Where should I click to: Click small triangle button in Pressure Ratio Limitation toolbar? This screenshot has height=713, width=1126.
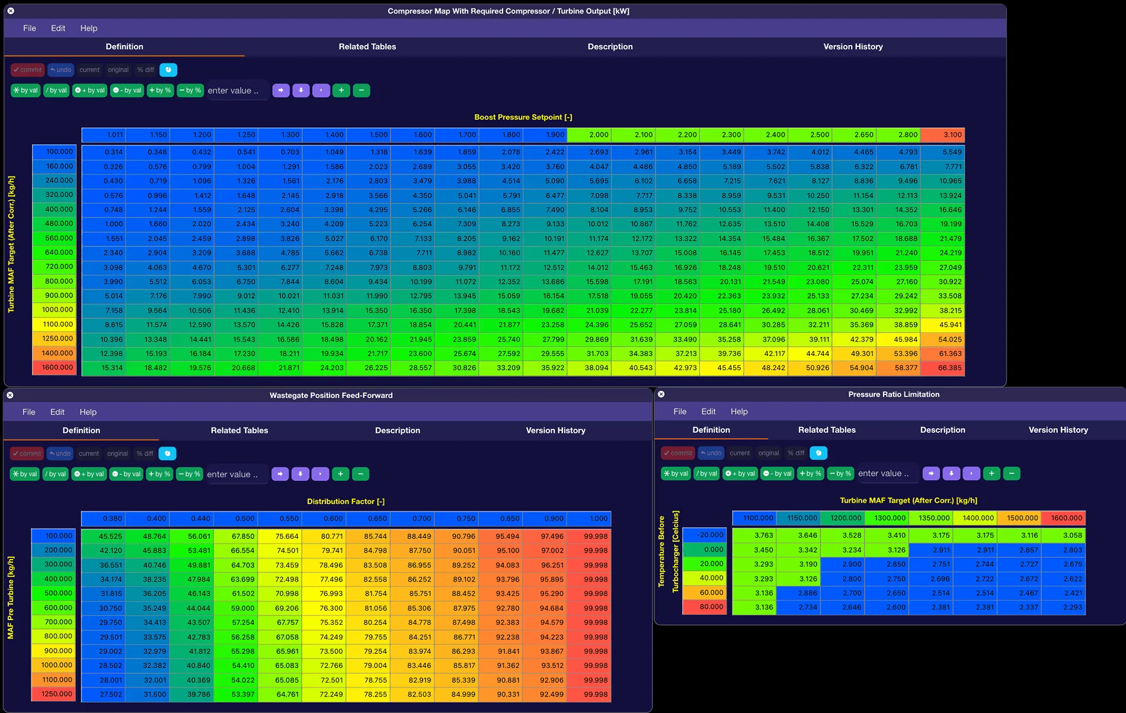click(x=971, y=474)
